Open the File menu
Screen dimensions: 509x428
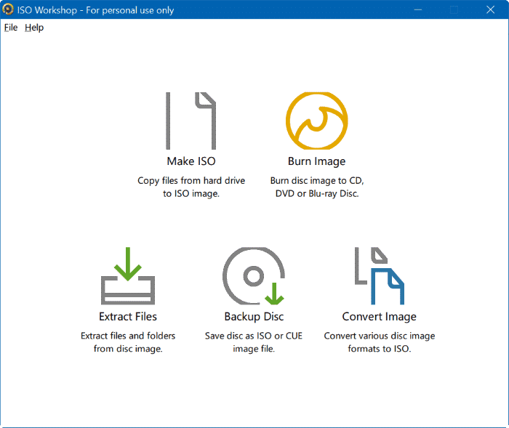11,28
